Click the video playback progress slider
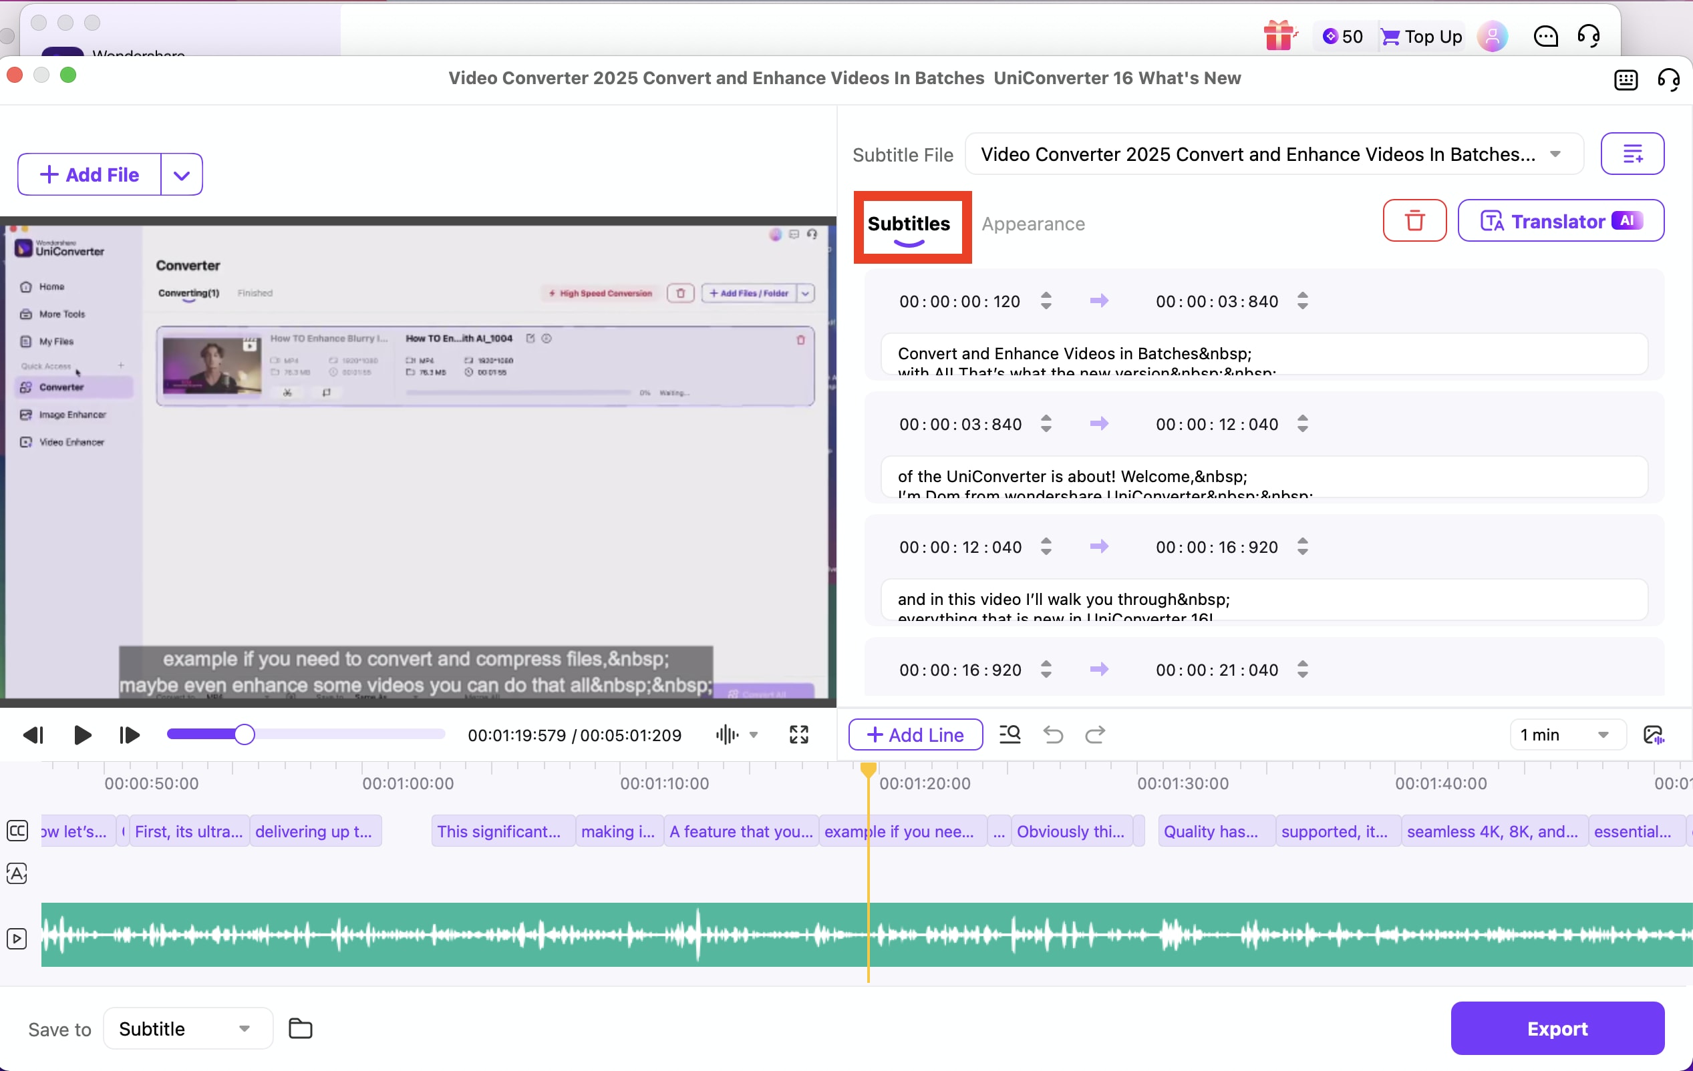The height and width of the screenshot is (1071, 1693). [x=245, y=734]
